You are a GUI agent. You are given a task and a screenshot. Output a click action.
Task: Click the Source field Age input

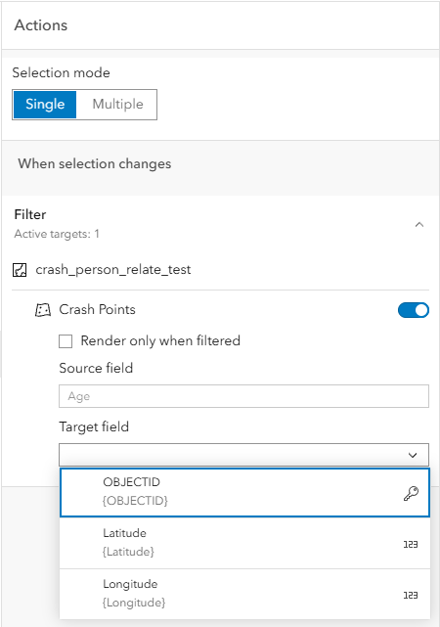click(x=243, y=396)
